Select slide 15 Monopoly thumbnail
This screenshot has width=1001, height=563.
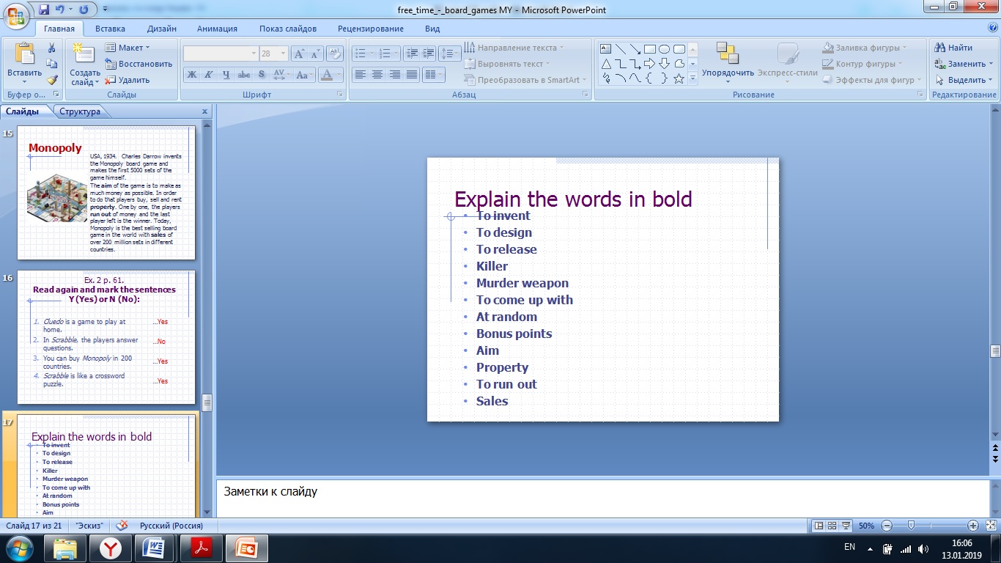click(x=106, y=193)
